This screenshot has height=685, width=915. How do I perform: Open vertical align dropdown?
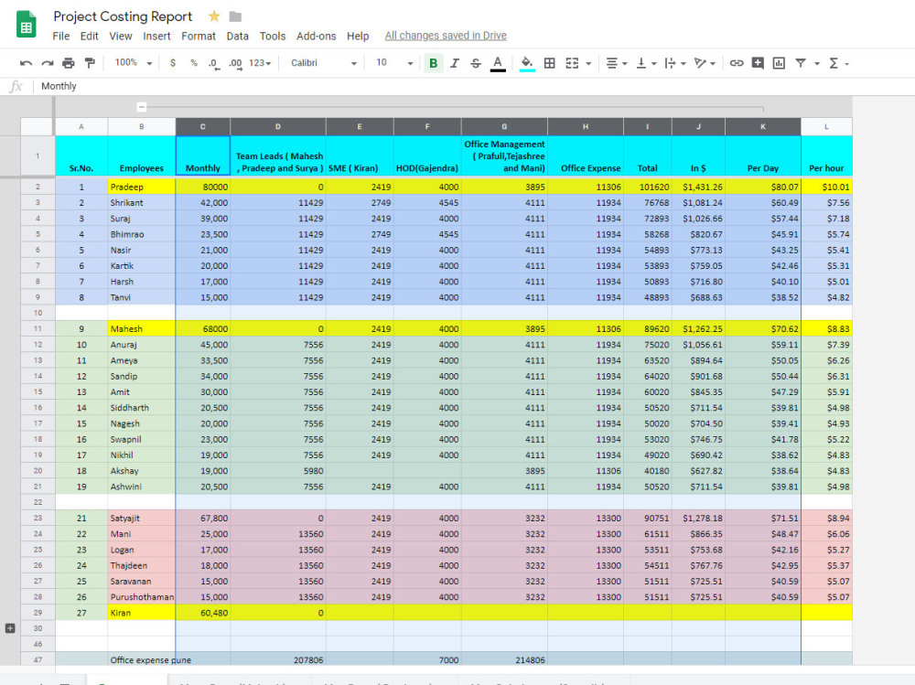646,63
